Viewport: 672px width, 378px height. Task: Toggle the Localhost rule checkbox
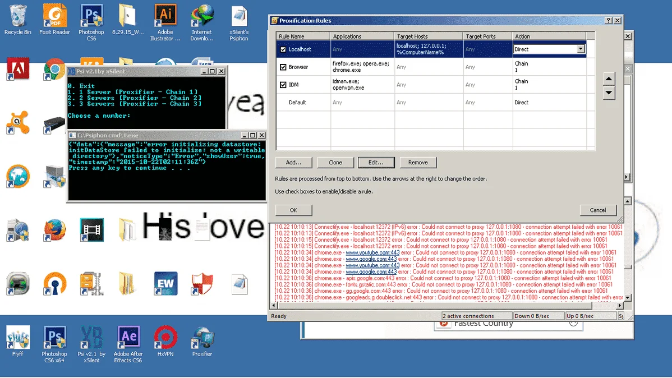pos(283,49)
